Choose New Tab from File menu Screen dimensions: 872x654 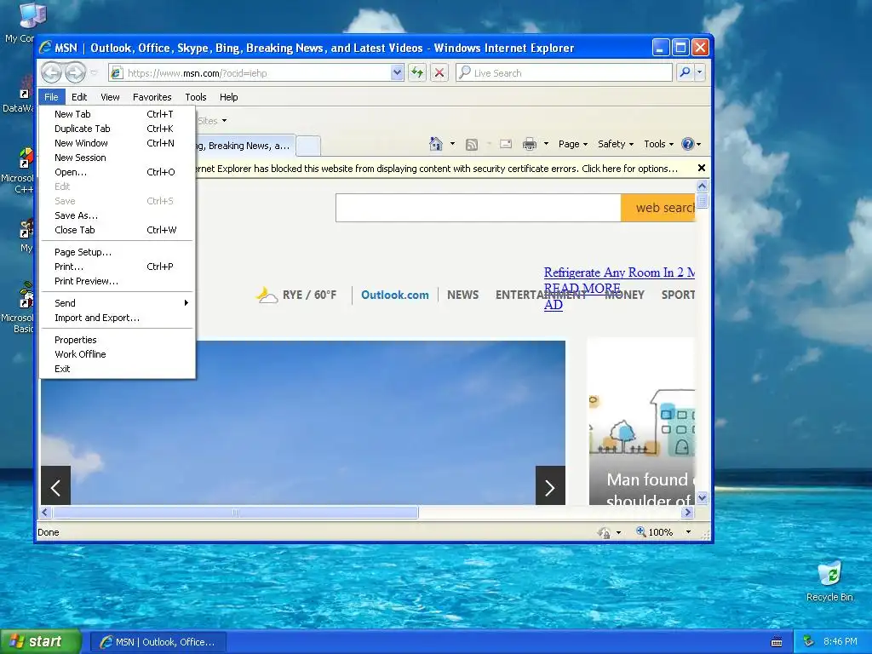pos(118,114)
